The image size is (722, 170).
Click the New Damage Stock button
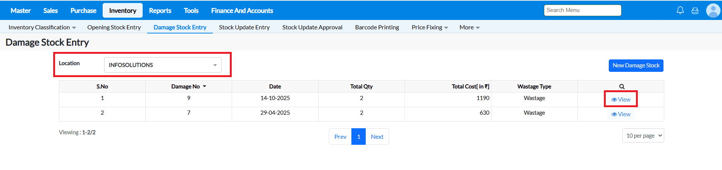click(636, 65)
